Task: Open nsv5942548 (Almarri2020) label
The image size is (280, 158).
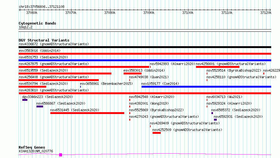Action: pos(152,97)
